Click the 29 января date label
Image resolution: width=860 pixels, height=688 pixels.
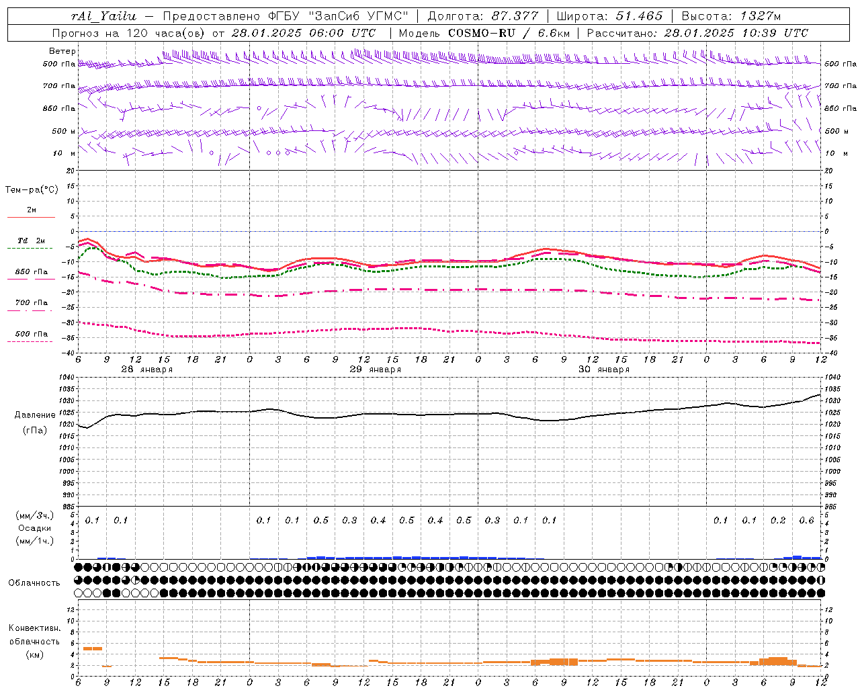coord(375,370)
